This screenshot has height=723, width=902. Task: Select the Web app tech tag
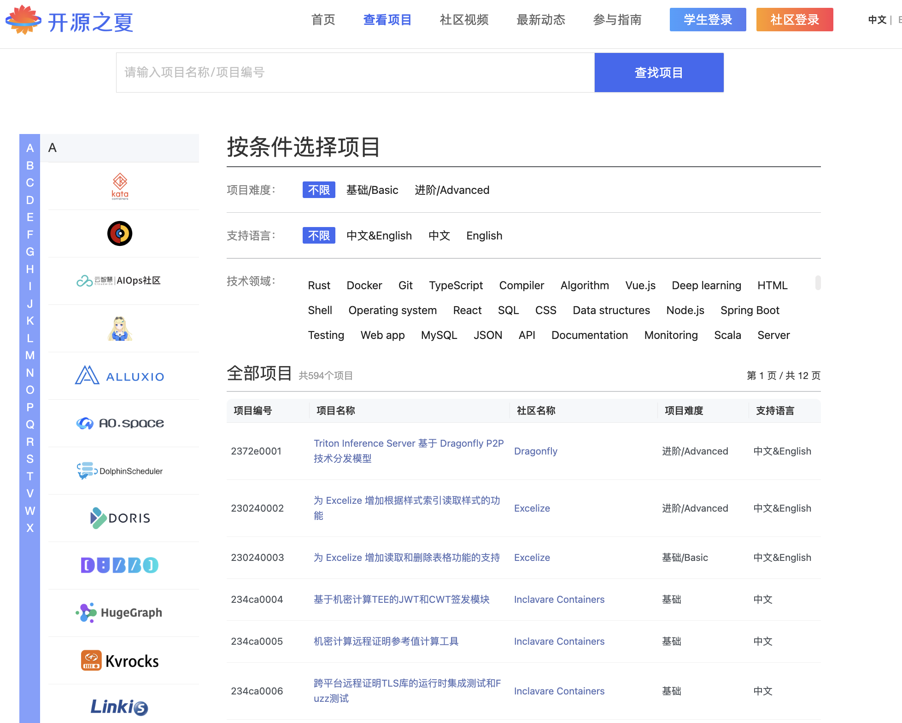(x=382, y=335)
